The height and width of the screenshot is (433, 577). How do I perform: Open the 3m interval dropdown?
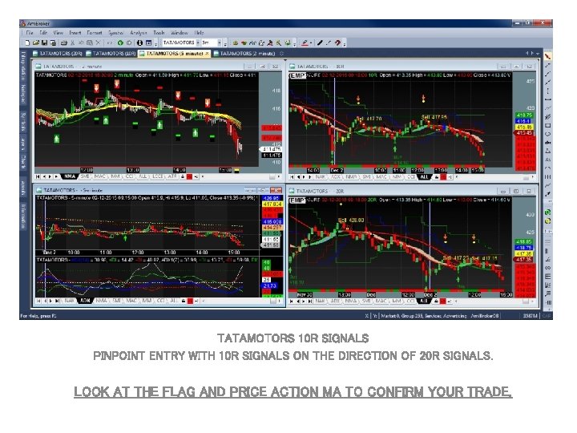click(220, 42)
